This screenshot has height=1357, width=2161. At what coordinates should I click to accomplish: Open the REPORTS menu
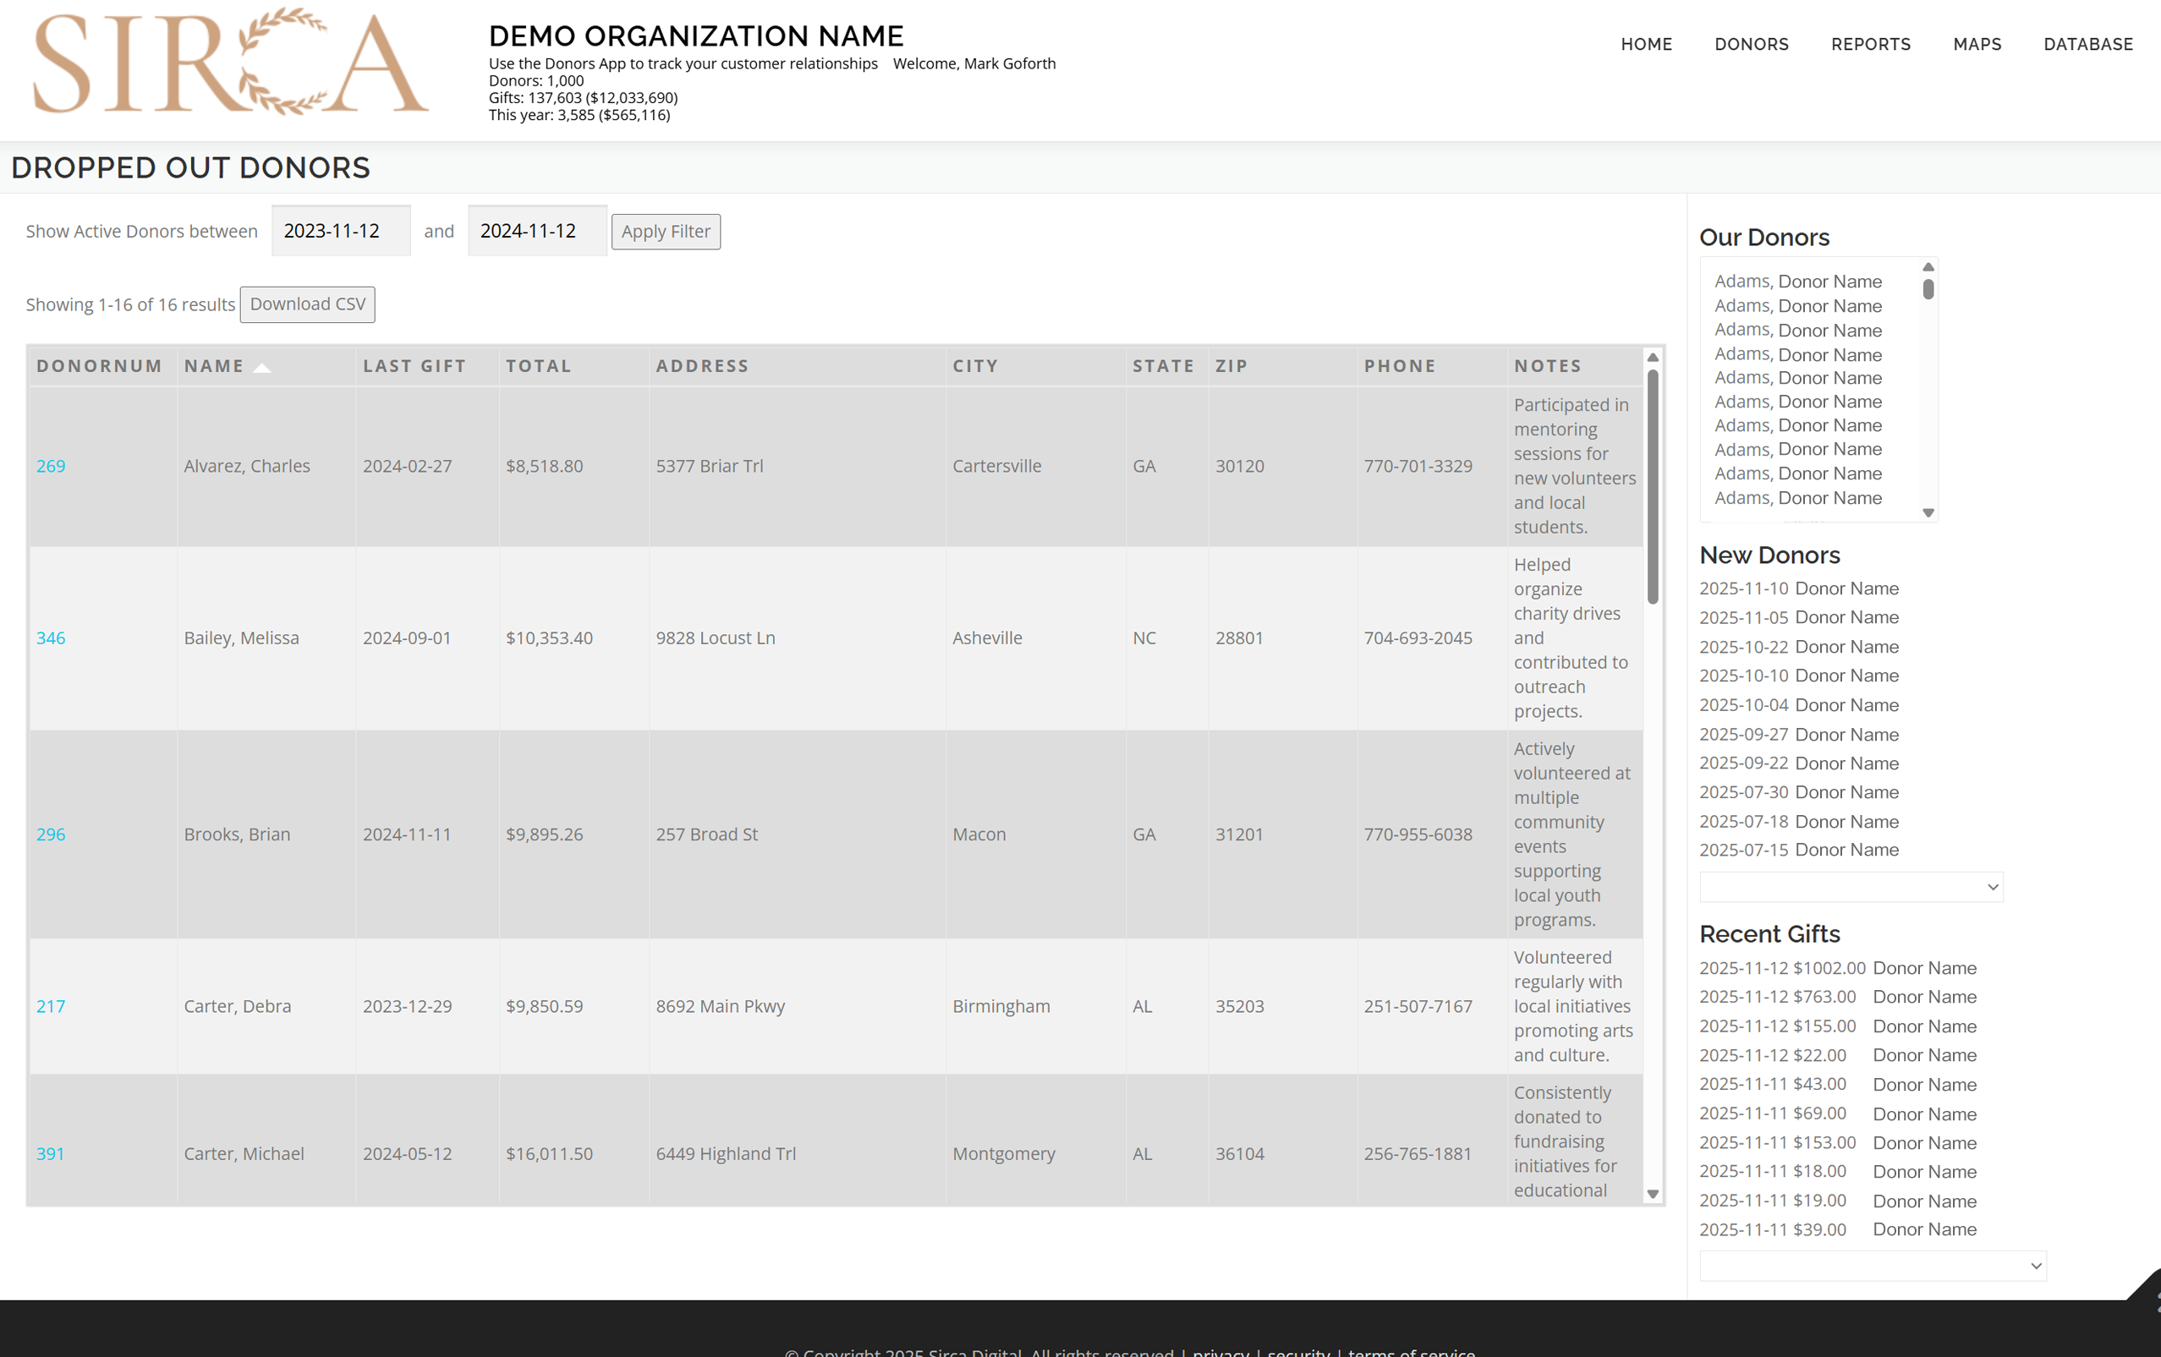pyautogui.click(x=1870, y=44)
